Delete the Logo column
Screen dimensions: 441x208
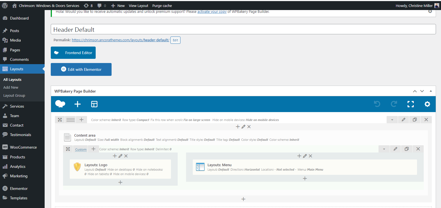[126, 156]
